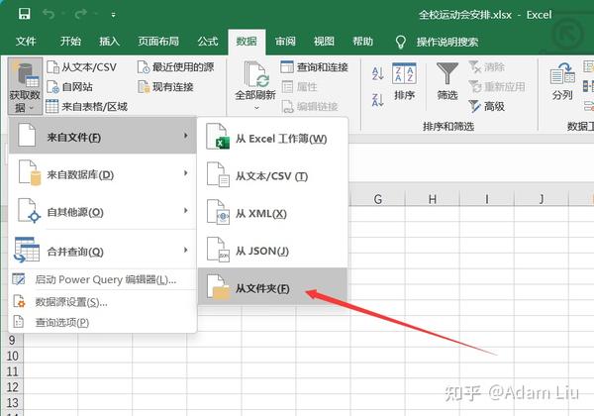Click the Undo arrow icon
The image size is (594, 416).
49,14
